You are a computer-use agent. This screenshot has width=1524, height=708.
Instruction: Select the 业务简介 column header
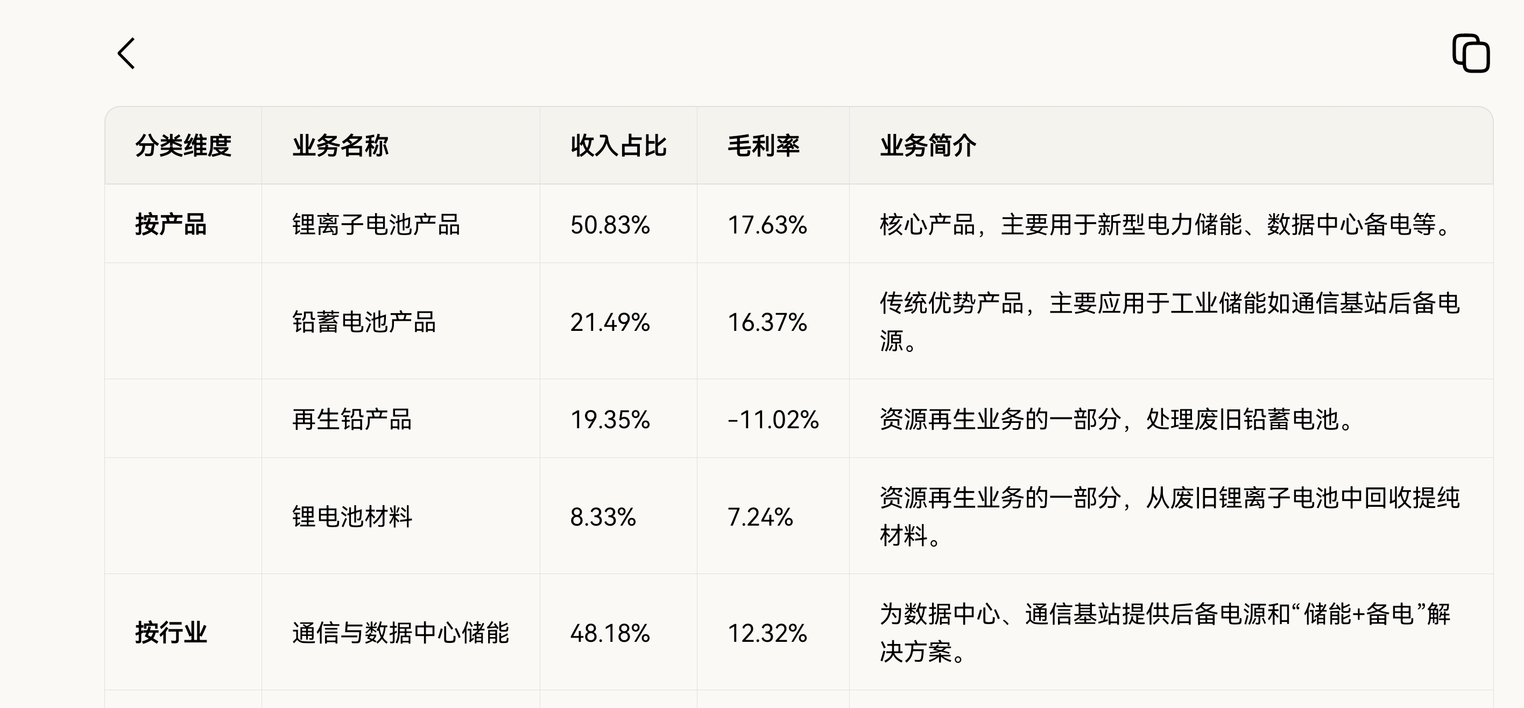[928, 145]
